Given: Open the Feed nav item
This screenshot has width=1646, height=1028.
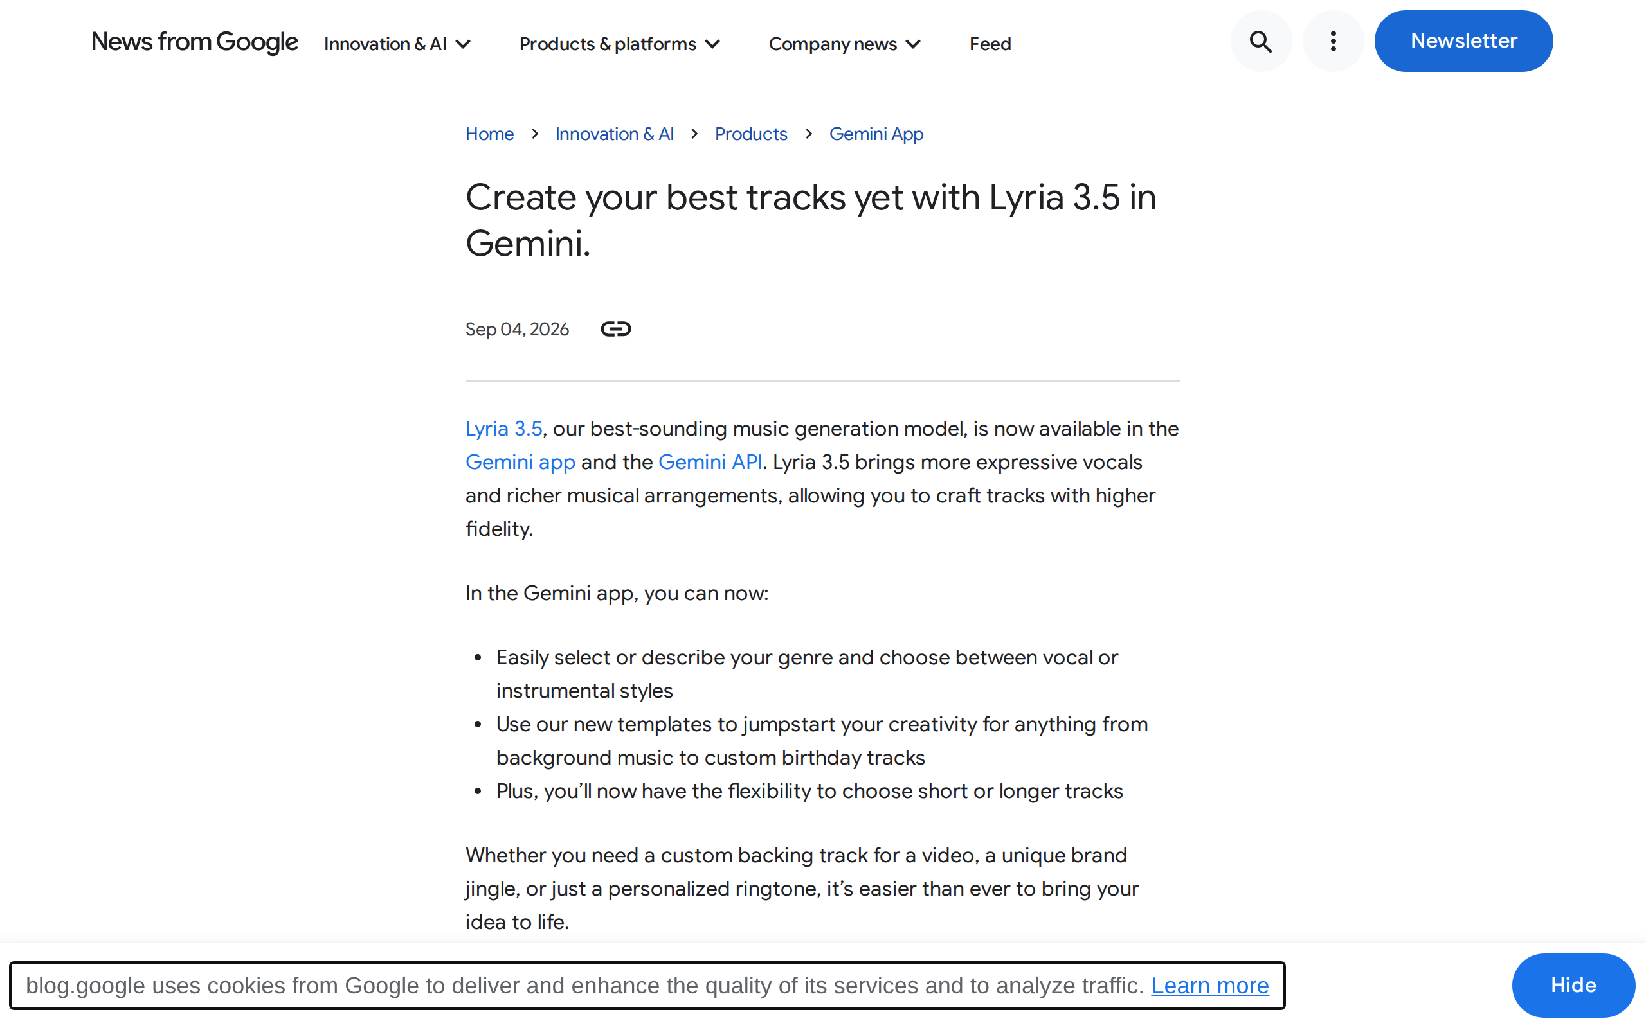Looking at the screenshot, I should tap(990, 44).
